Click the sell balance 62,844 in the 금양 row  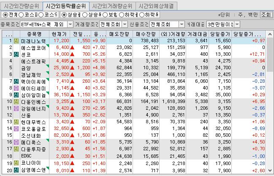124,68
